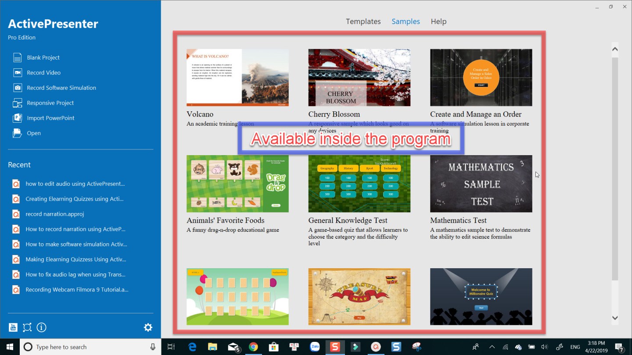
Task: Choose Import PowerPoint
Action: tap(43, 118)
